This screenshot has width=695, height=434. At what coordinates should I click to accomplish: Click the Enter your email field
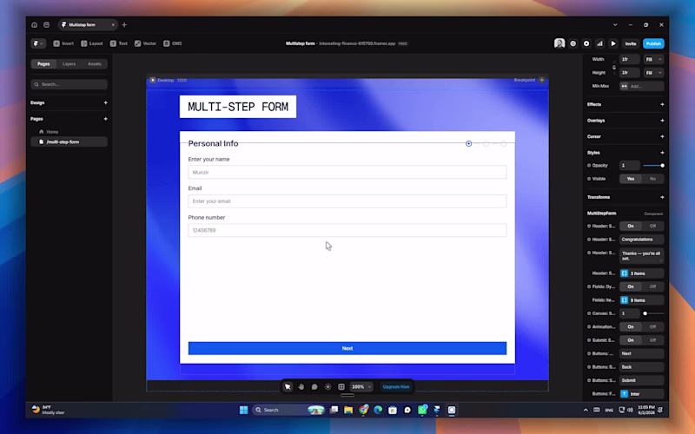(x=347, y=201)
